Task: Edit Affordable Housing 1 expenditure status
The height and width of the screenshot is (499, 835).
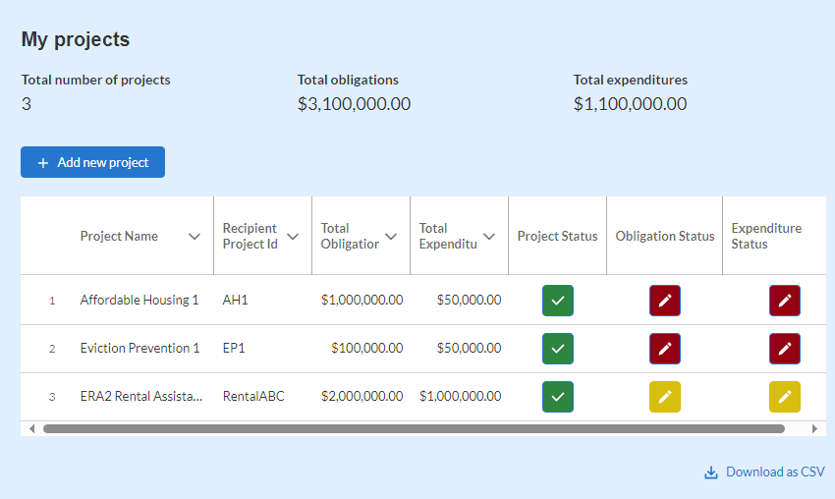Action: tap(785, 301)
